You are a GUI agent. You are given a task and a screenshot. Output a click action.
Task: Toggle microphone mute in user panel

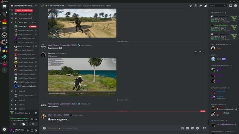(28, 130)
